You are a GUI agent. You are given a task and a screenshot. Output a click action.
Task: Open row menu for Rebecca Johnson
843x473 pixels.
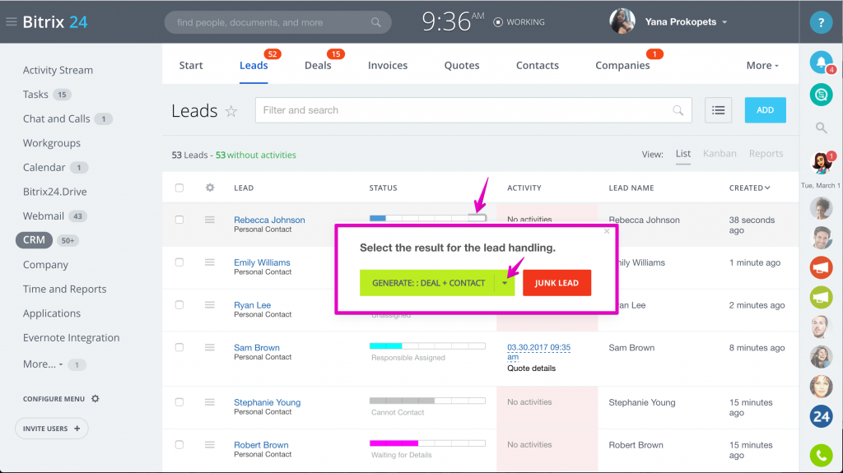tap(210, 220)
